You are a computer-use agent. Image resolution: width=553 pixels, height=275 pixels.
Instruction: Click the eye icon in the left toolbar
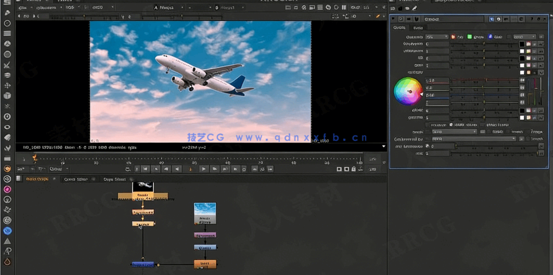click(7, 127)
